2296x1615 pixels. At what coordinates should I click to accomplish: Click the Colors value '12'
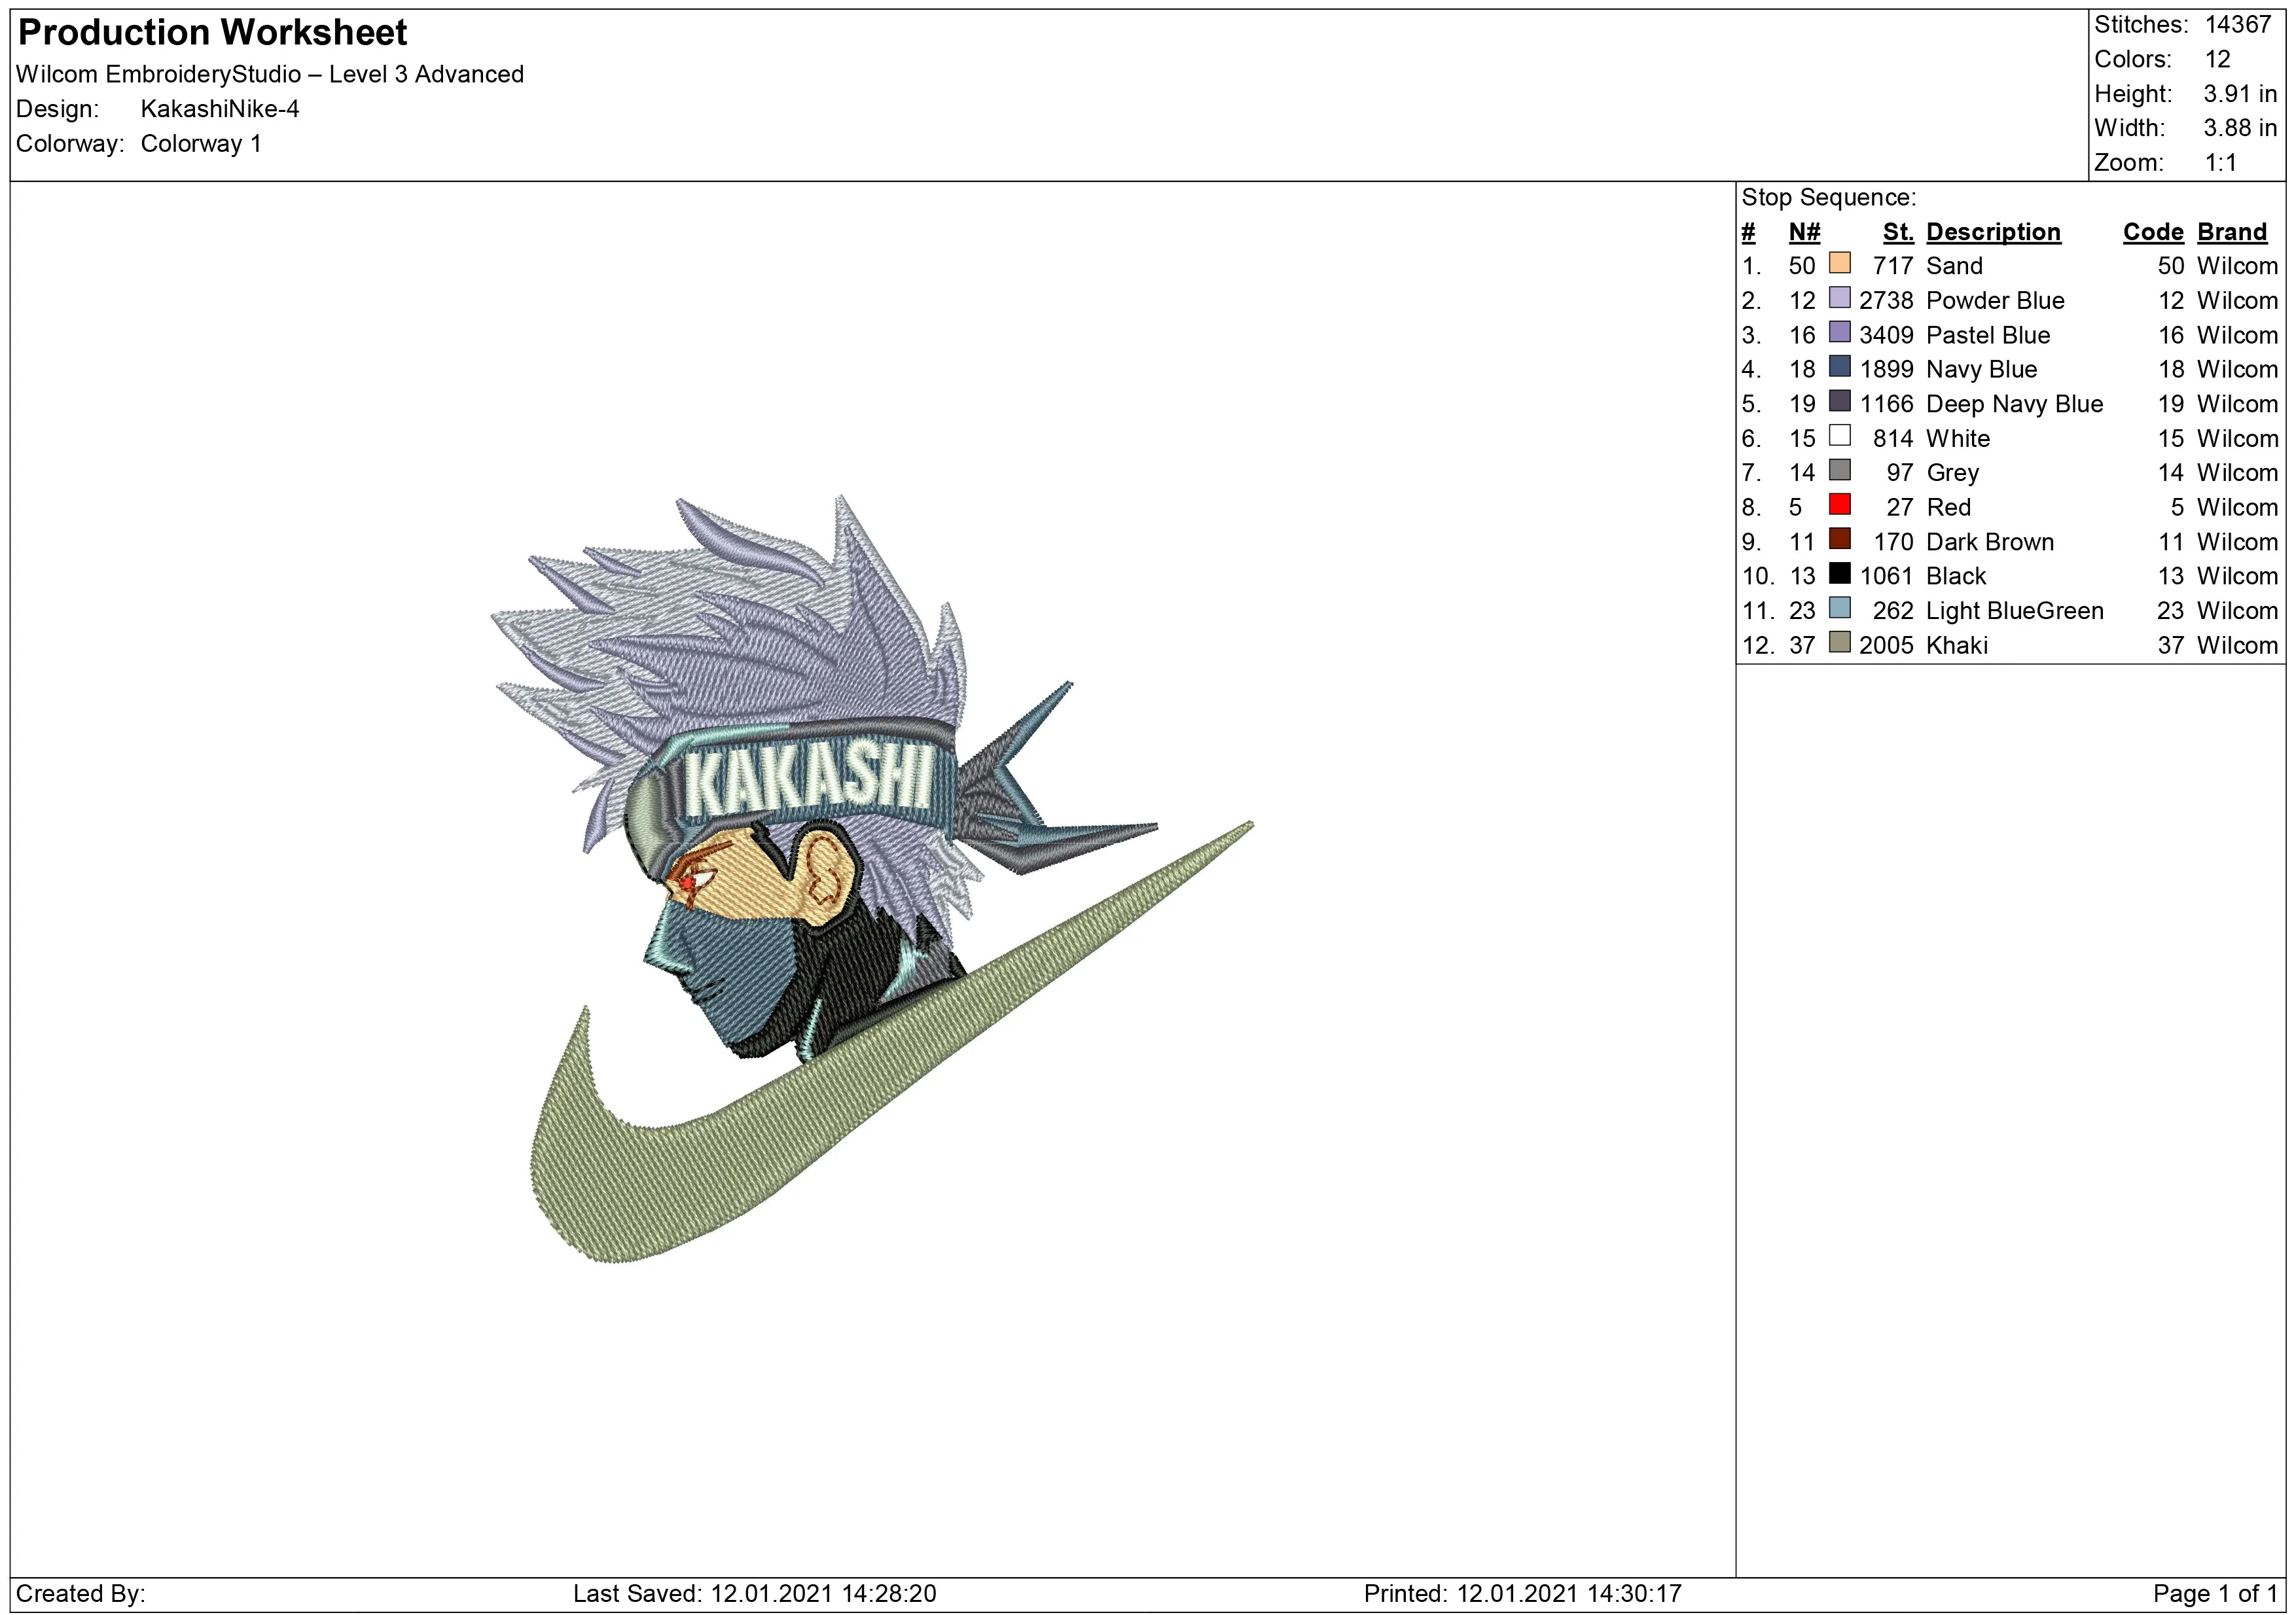[x=2218, y=59]
